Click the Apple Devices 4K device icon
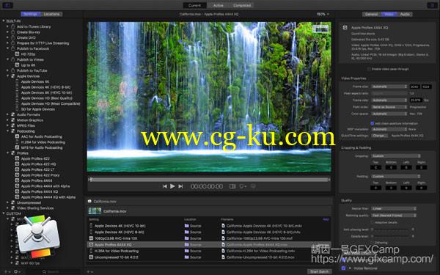Screen dimensions: 440x275 (x=17, y=81)
